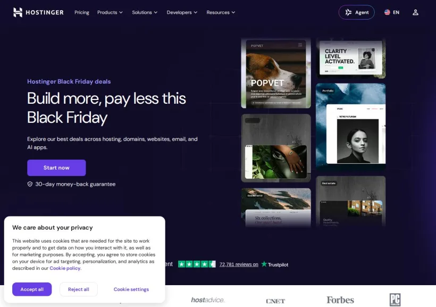
Task: Open Cookie settings
Action: [131, 289]
